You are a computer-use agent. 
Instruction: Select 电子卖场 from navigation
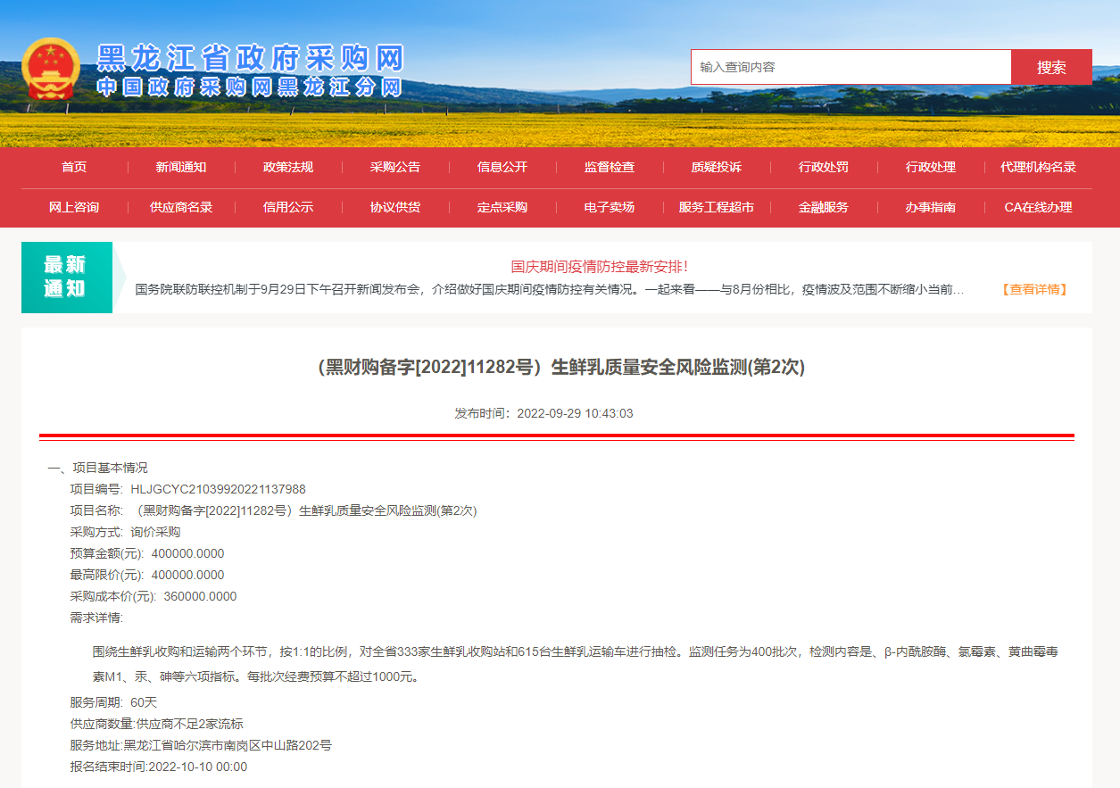coord(610,207)
